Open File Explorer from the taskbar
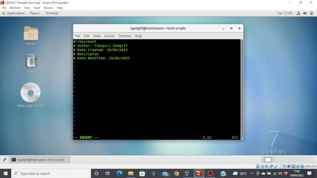 (x=131, y=174)
